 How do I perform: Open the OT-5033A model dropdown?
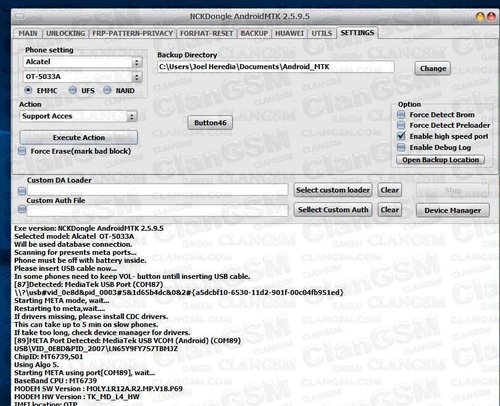(x=137, y=77)
